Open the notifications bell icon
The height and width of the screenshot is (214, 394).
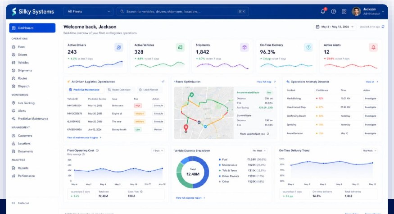pos(323,11)
